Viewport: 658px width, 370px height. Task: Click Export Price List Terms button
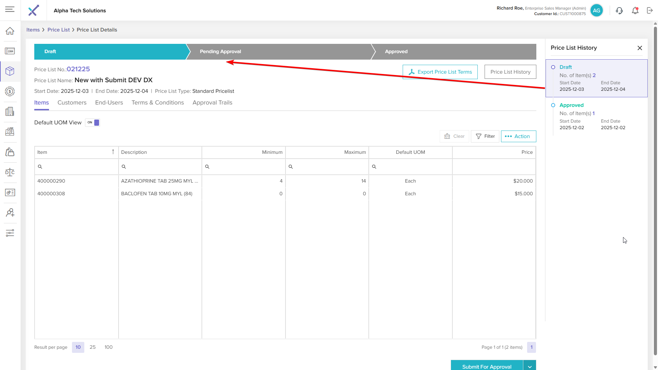[440, 72]
